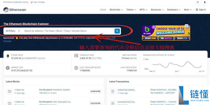Viewport: 210px width, 105px height.
Task: Click document icon for transaction 0x8e0782c45a9d
Action: click(x=113, y=92)
